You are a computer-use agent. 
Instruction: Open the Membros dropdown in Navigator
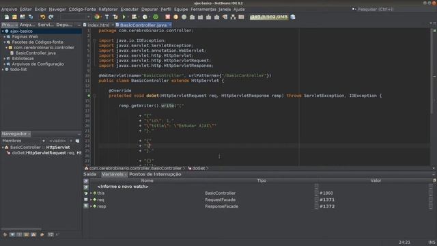[x=24, y=141]
